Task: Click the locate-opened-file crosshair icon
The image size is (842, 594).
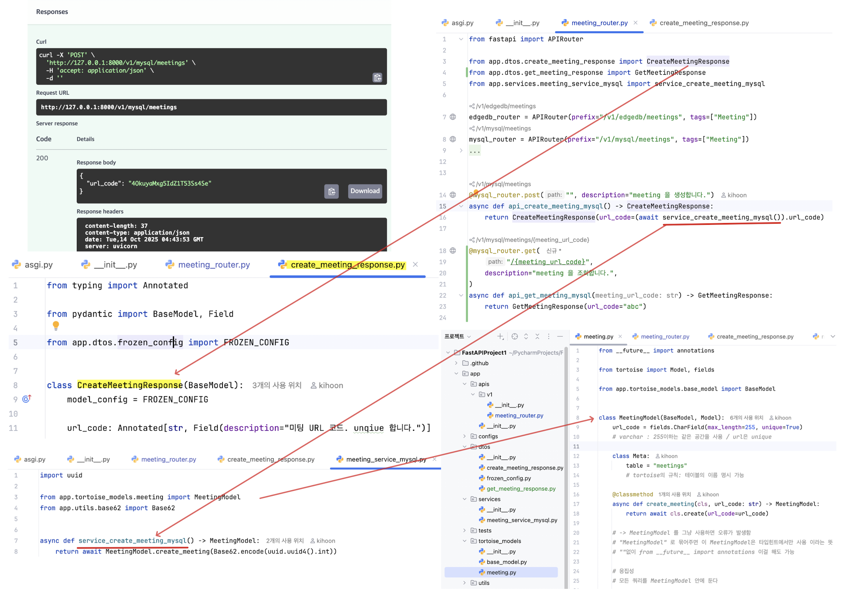Action: [515, 336]
